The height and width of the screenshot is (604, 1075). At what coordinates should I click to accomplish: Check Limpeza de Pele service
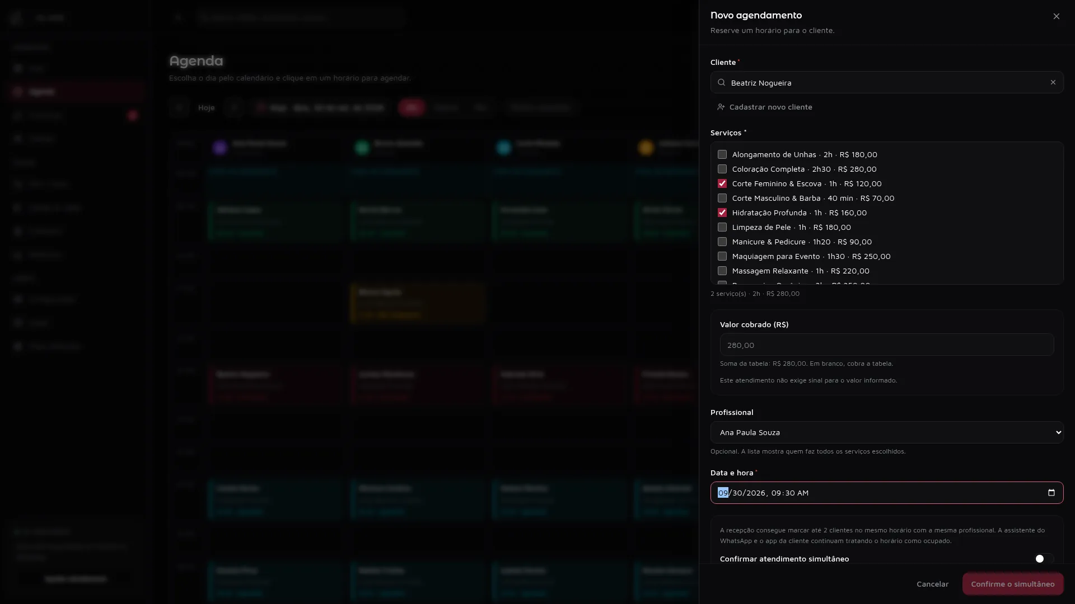pos(722,227)
